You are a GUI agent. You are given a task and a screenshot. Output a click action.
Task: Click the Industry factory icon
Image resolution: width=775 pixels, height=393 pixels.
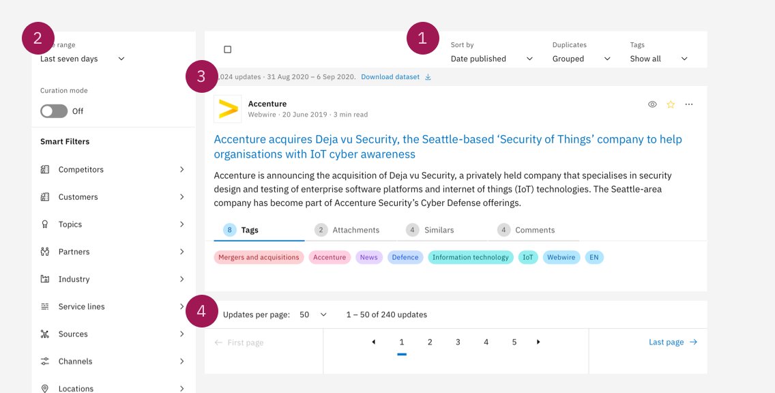(46, 278)
